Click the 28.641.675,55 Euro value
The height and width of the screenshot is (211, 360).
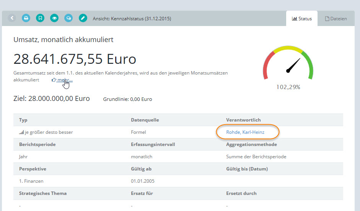point(75,59)
